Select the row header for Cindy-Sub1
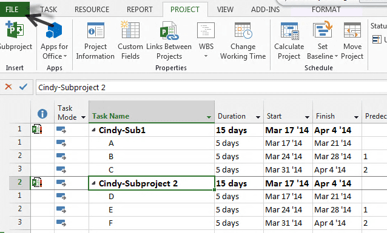Screen dimensions: 387x233 point(20,130)
